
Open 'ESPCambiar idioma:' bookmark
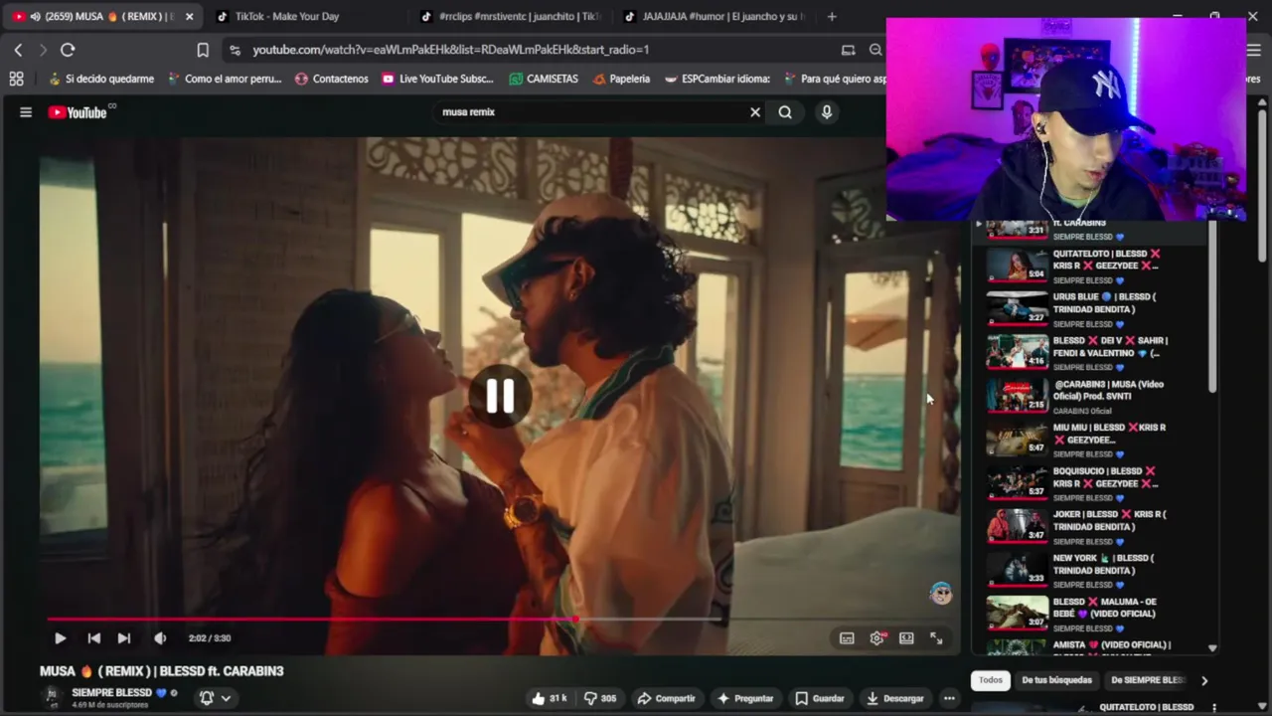[717, 79]
